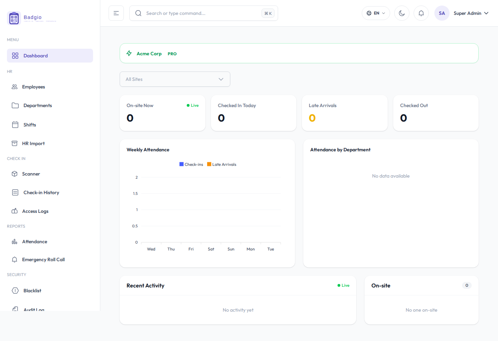Click the Live indicator on On-site Now card
This screenshot has width=498, height=341.
point(193,105)
